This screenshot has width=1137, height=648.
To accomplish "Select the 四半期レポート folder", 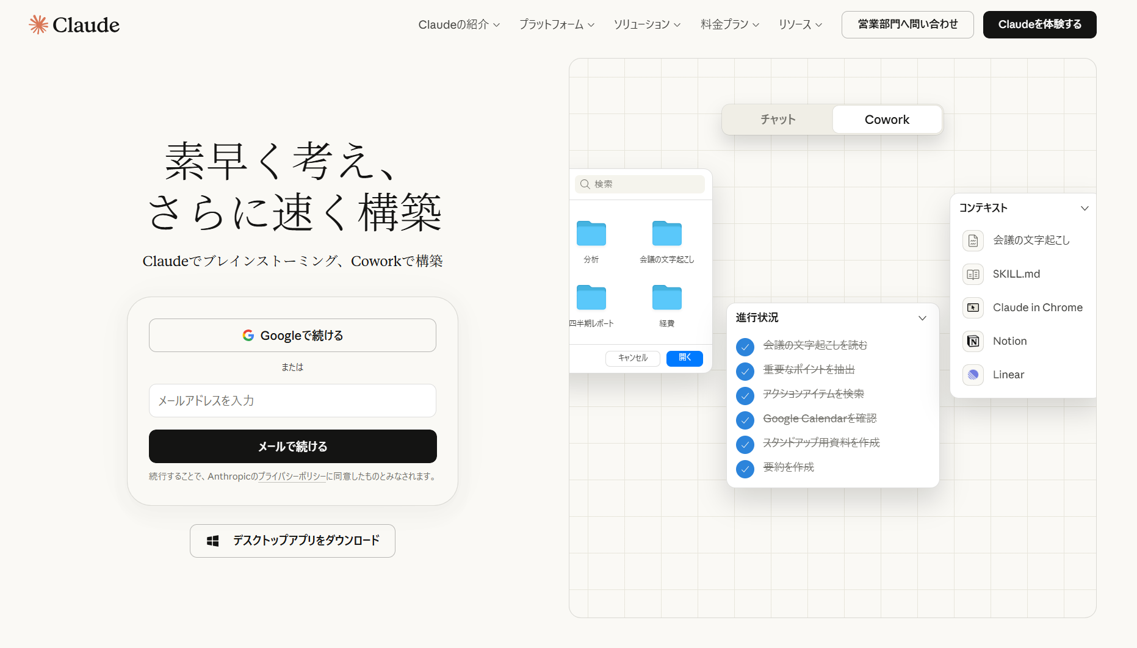I will click(591, 298).
